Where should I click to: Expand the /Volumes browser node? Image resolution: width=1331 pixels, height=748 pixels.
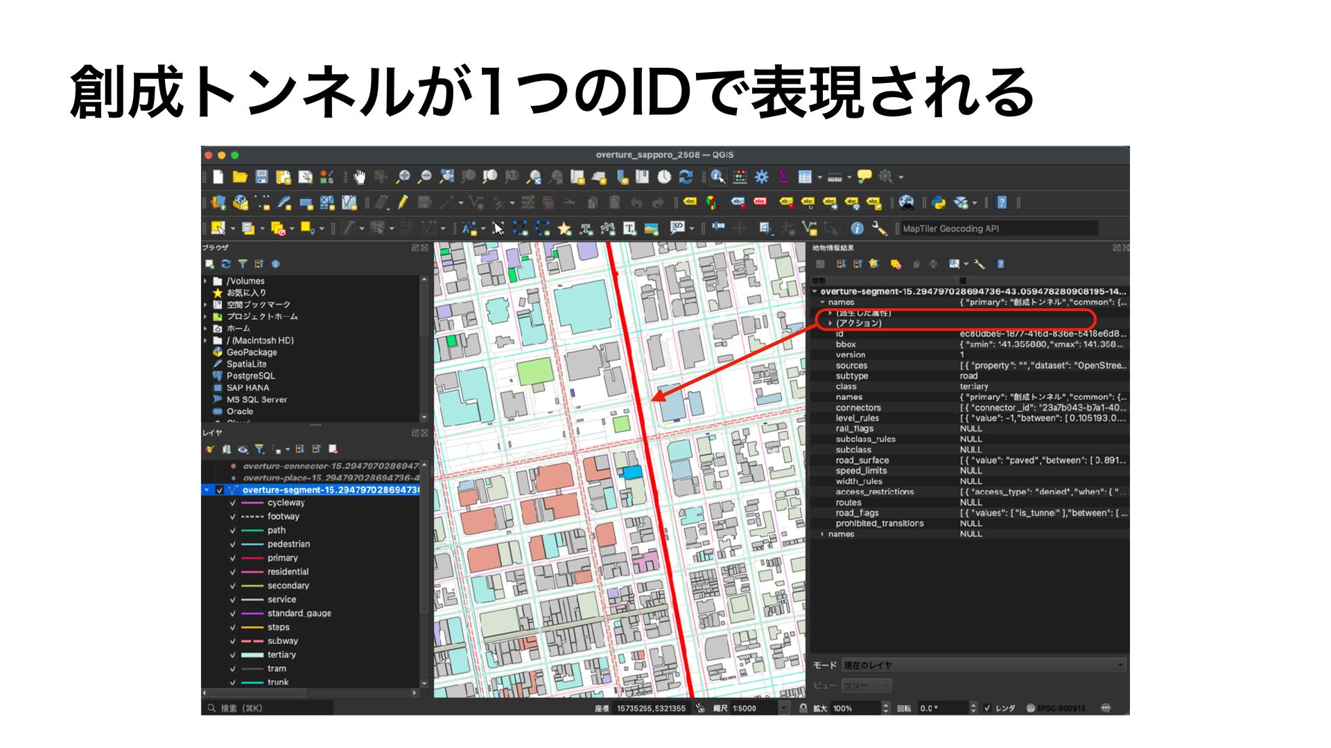coord(206,281)
